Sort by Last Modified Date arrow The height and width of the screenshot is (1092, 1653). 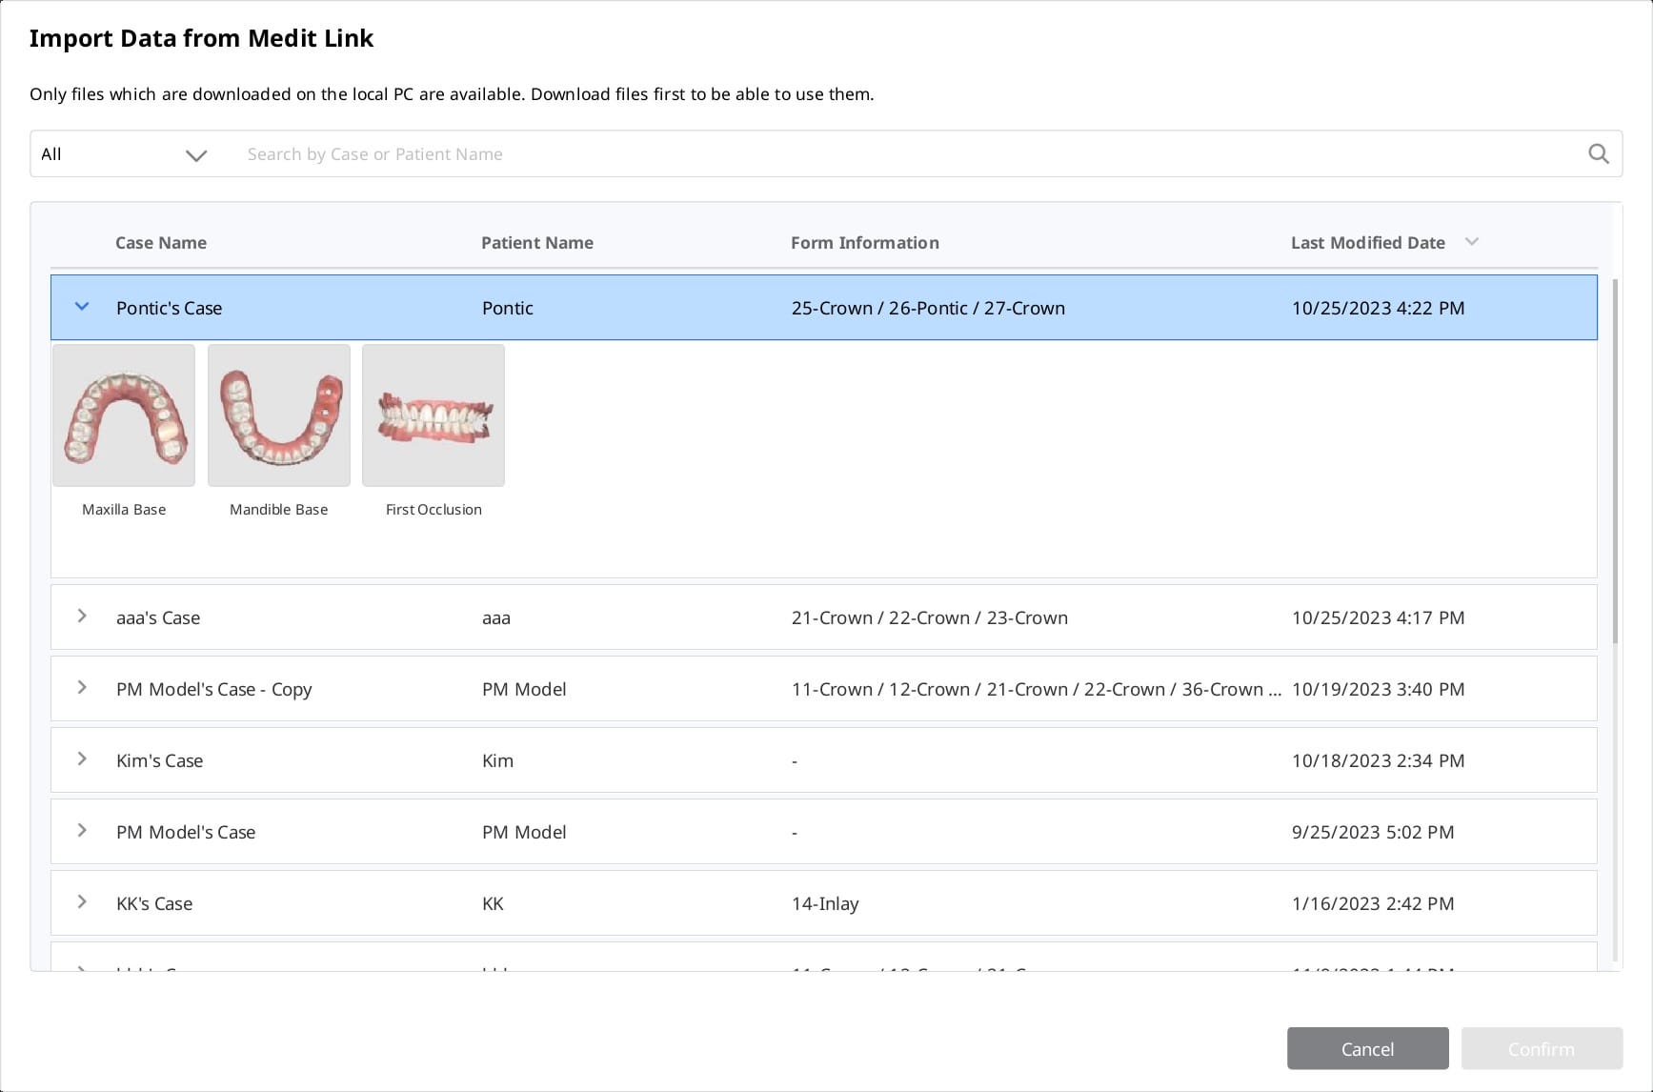click(x=1471, y=242)
